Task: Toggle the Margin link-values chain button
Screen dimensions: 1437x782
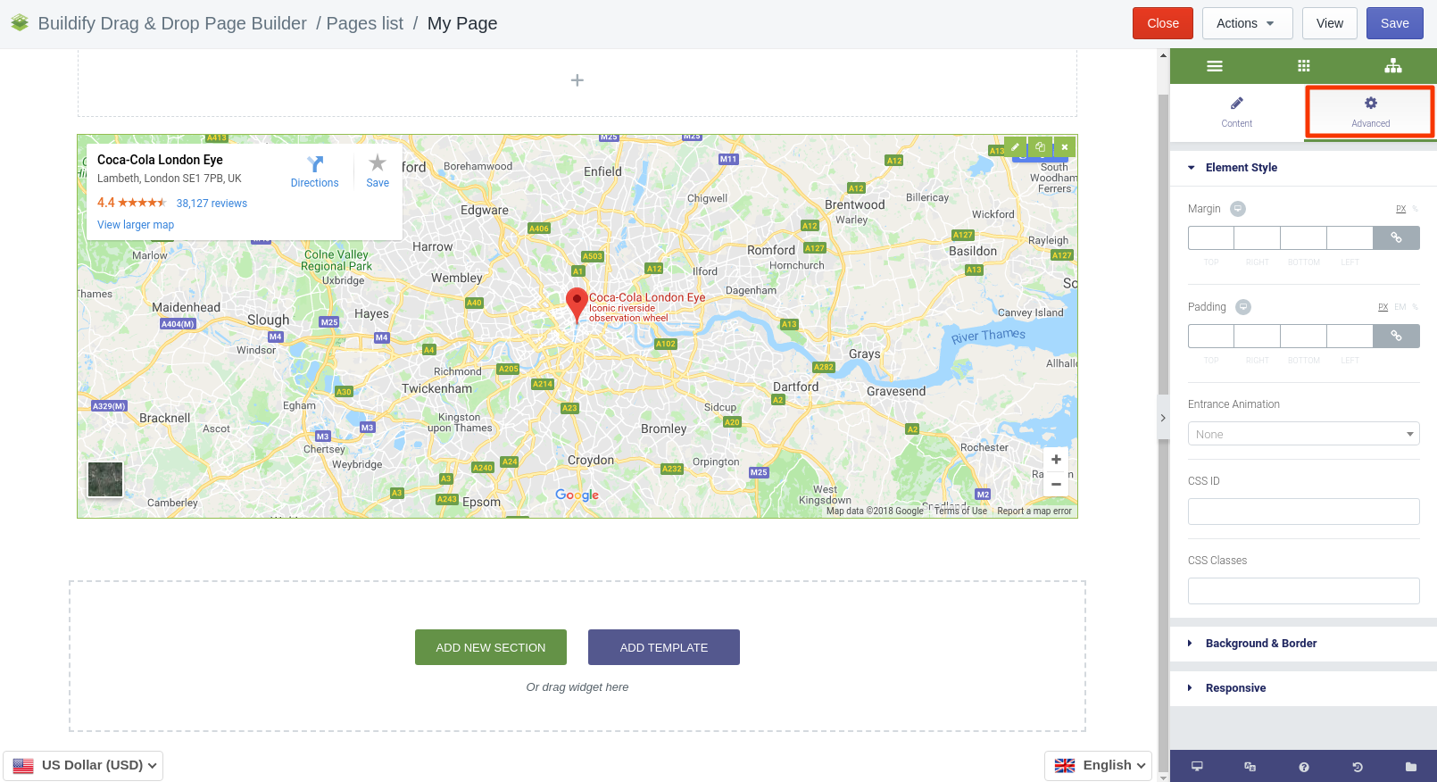Action: 1396,237
